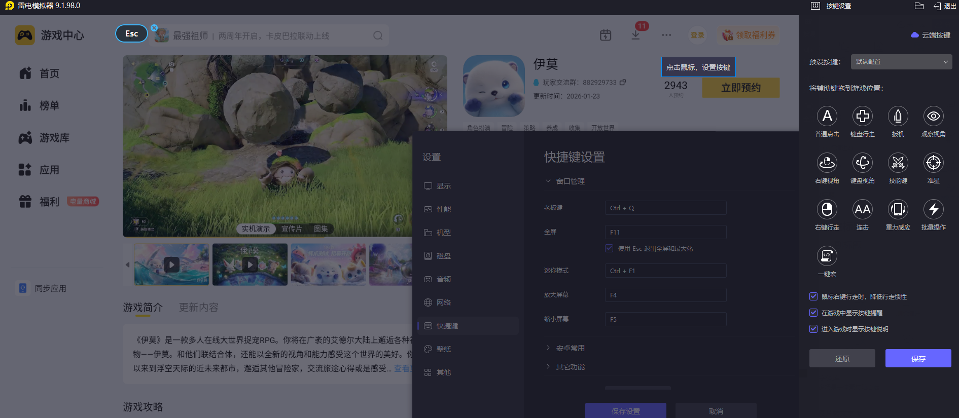The height and width of the screenshot is (418, 959).
Task: Remove the Esc key mapping with its close badge
Action: (x=154, y=28)
